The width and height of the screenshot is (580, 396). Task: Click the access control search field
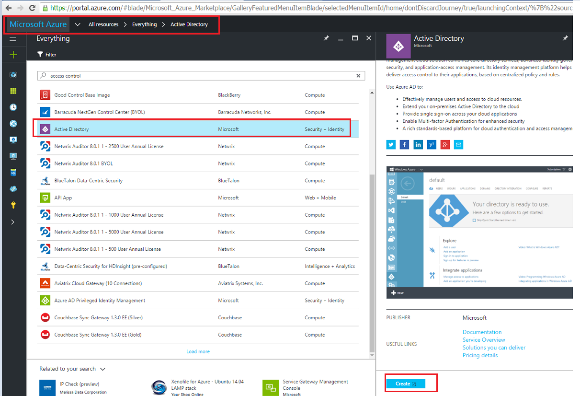[201, 76]
